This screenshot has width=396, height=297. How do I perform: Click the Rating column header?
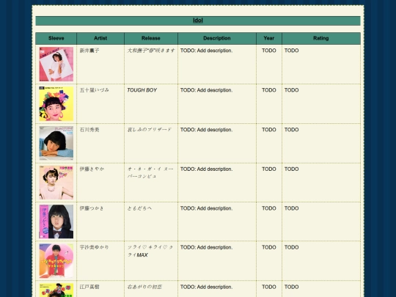pyautogui.click(x=321, y=38)
